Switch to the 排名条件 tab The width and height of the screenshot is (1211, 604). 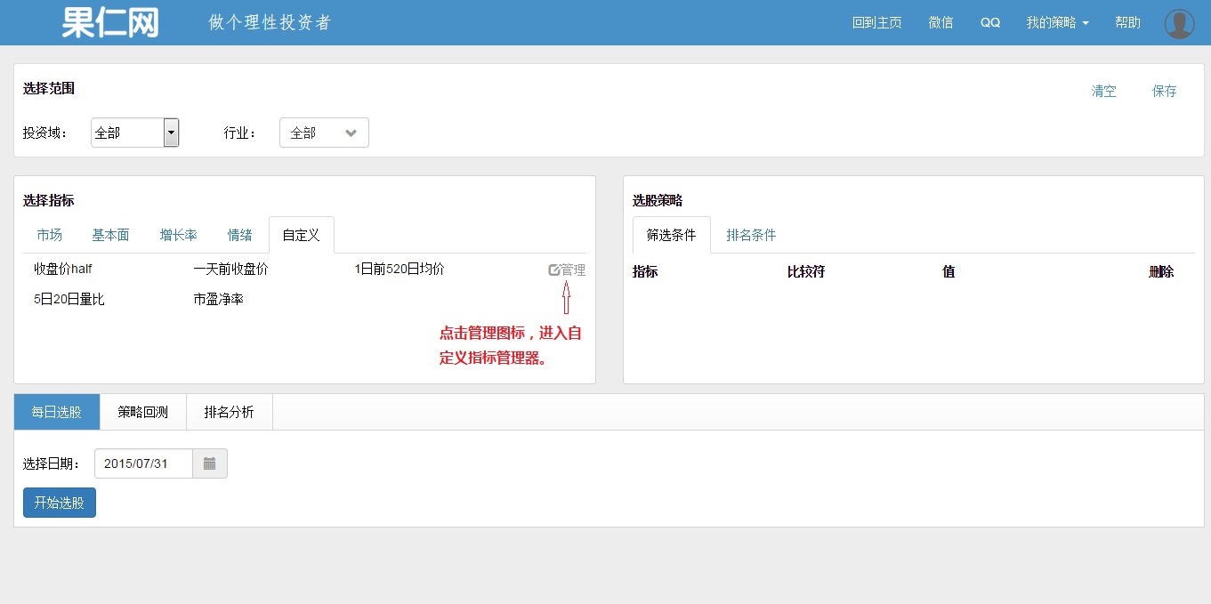click(x=751, y=235)
